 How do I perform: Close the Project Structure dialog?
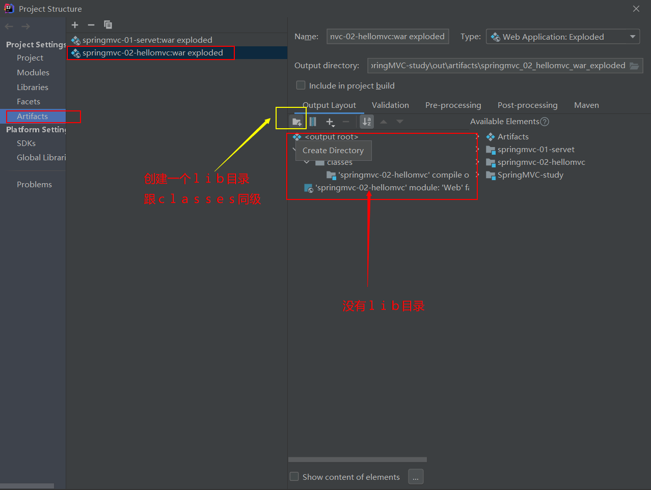(636, 9)
